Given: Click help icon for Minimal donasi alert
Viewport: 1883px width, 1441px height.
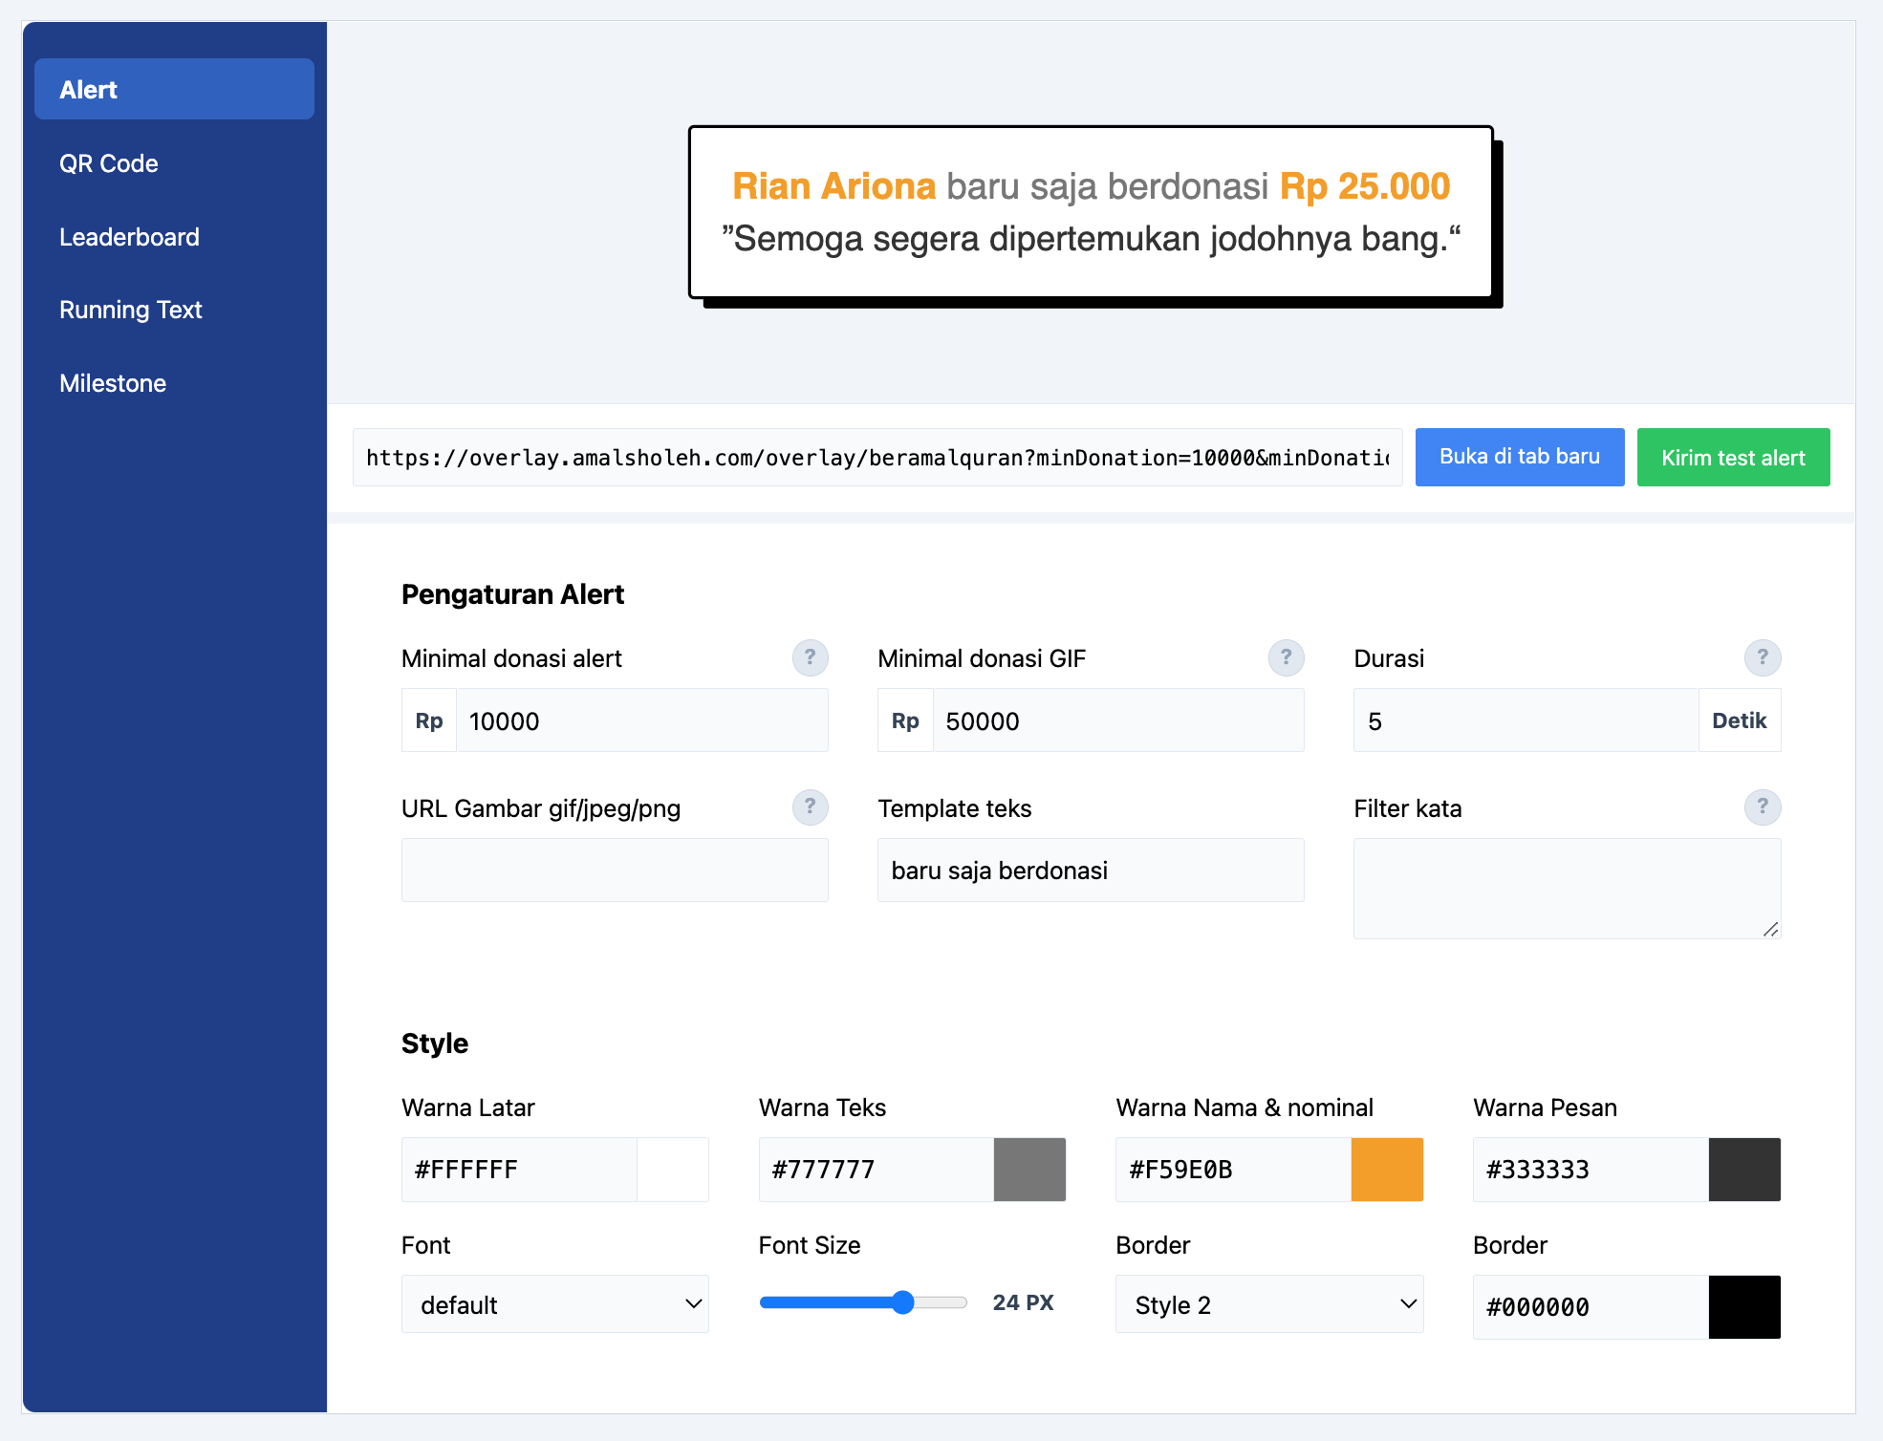Looking at the screenshot, I should [x=810, y=657].
